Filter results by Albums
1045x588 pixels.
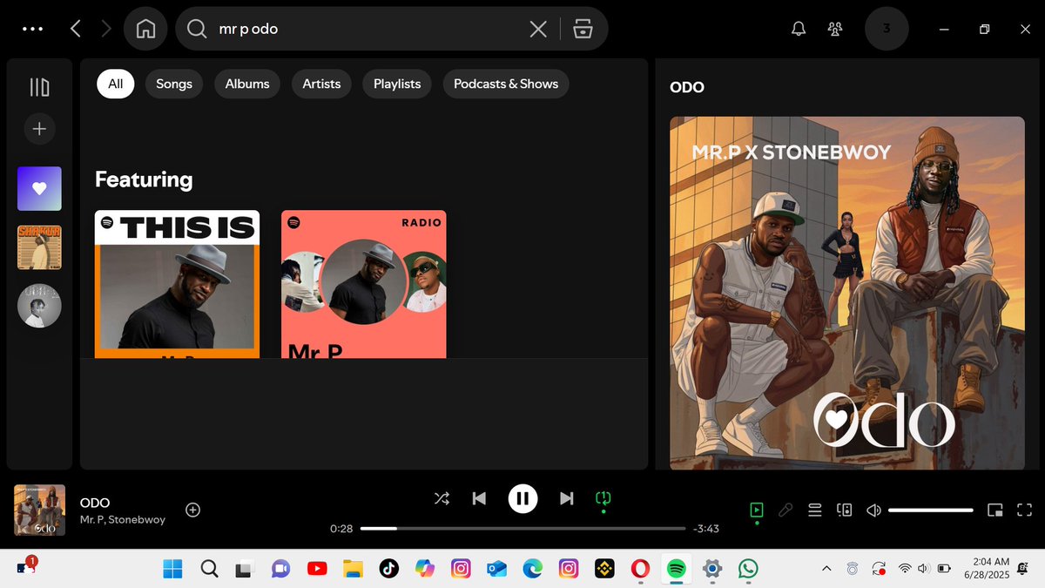point(247,84)
